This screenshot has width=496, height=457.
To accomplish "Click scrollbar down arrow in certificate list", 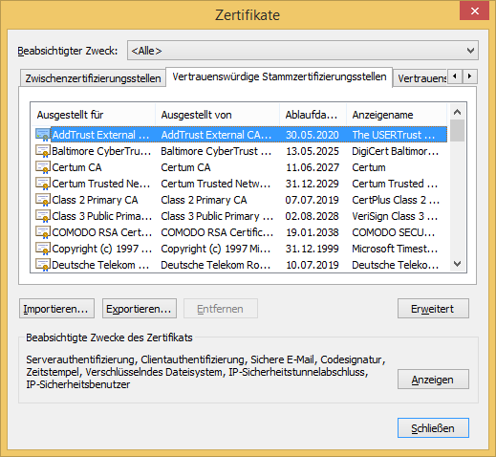I will click(458, 264).
